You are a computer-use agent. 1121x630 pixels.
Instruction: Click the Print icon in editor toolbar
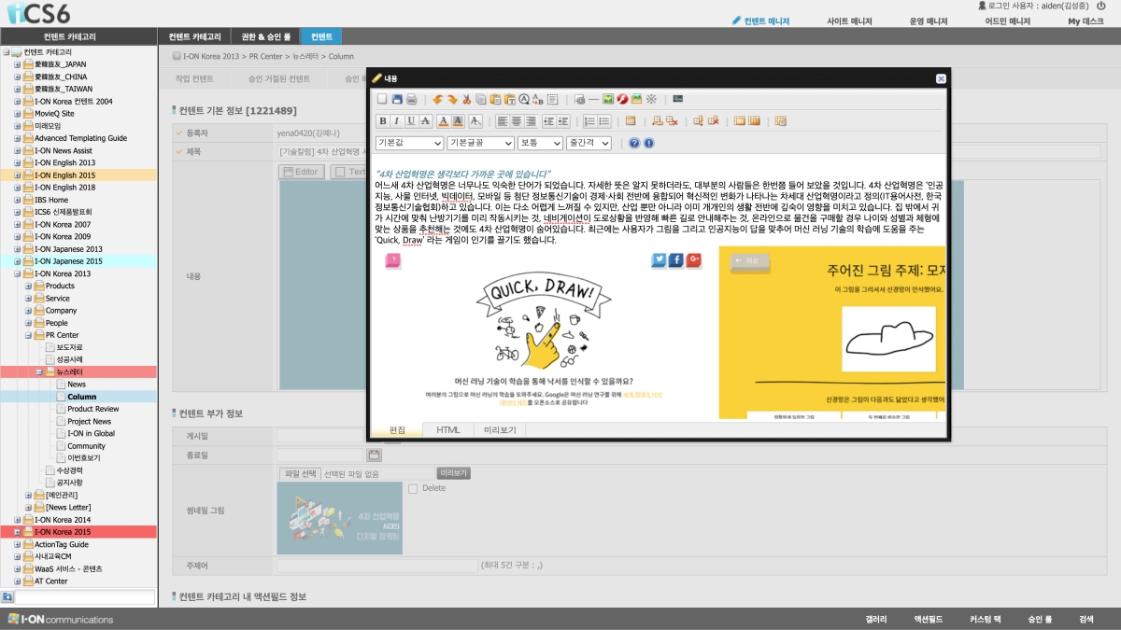pos(411,99)
